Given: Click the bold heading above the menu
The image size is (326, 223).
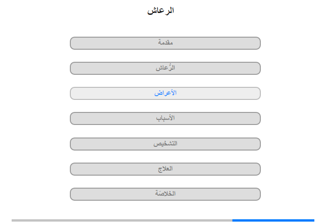Looking at the screenshot, I should click(161, 11).
